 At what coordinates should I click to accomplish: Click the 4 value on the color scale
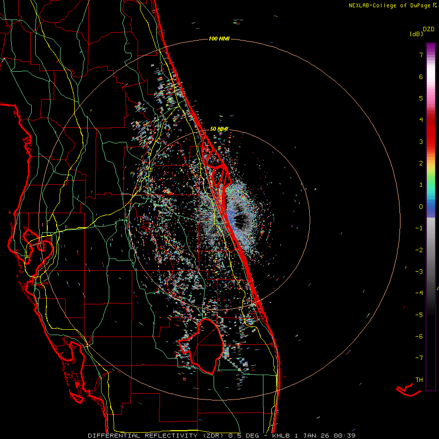tap(421, 120)
